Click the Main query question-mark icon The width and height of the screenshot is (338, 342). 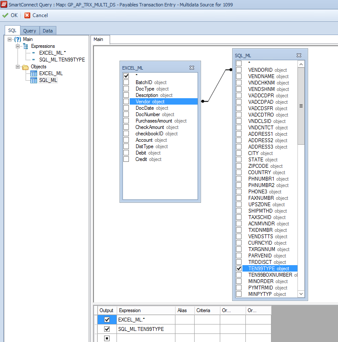tap(17, 39)
